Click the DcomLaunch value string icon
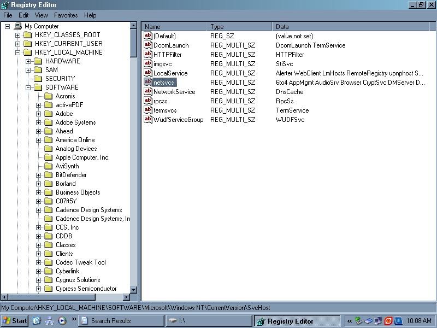The height and width of the screenshot is (328, 437). [148, 45]
